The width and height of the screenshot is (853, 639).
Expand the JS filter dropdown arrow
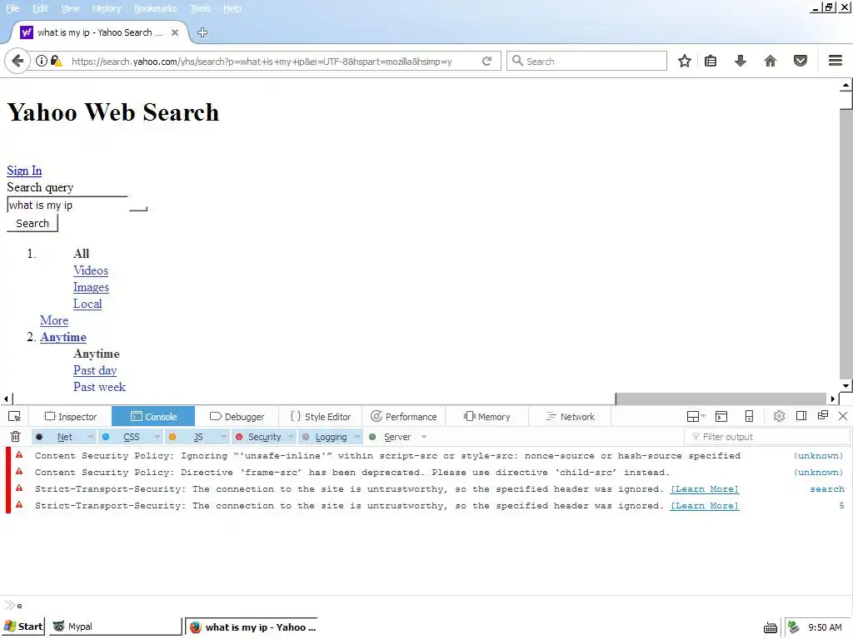[x=223, y=437]
